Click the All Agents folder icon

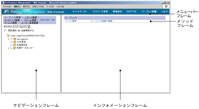click(x=15, y=39)
